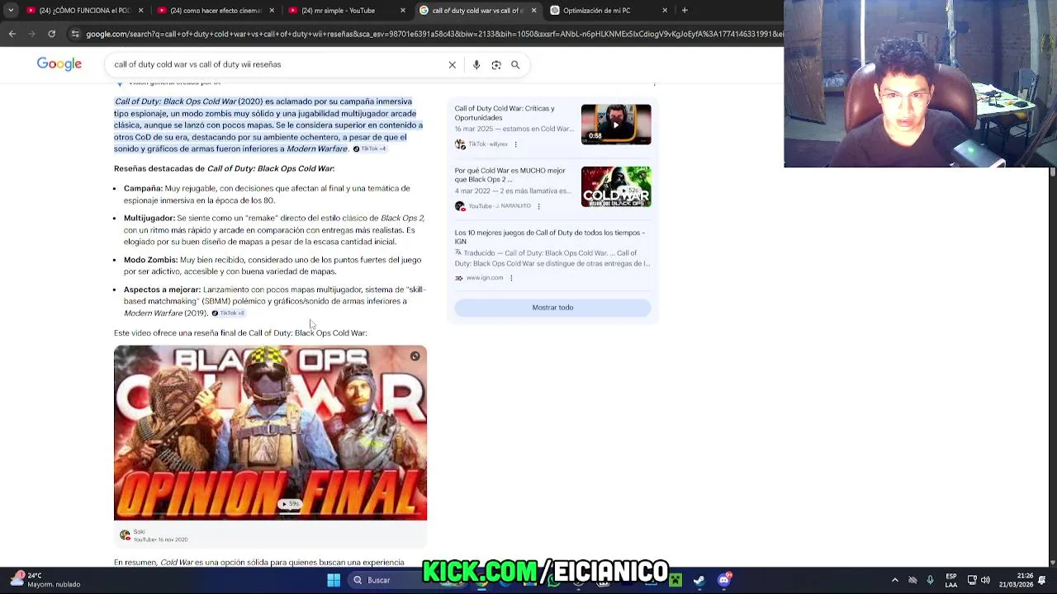1057x594 pixels.
Task: Go to the Google logo homepage
Action: (59, 64)
